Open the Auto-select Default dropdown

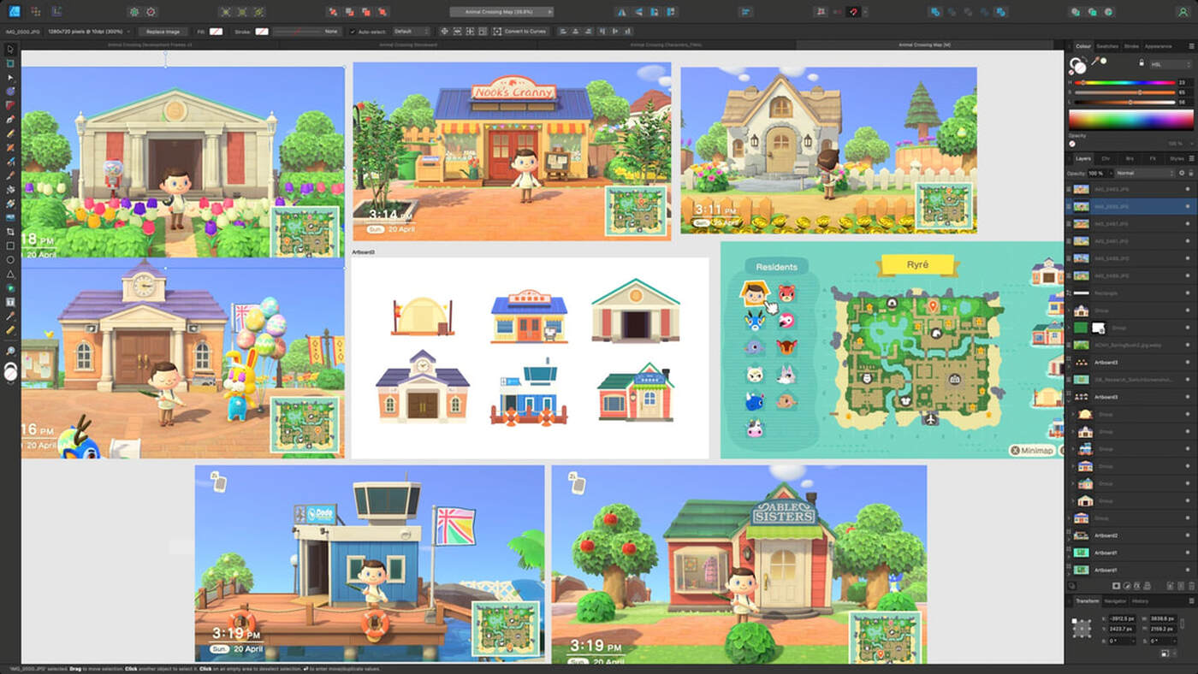click(412, 31)
